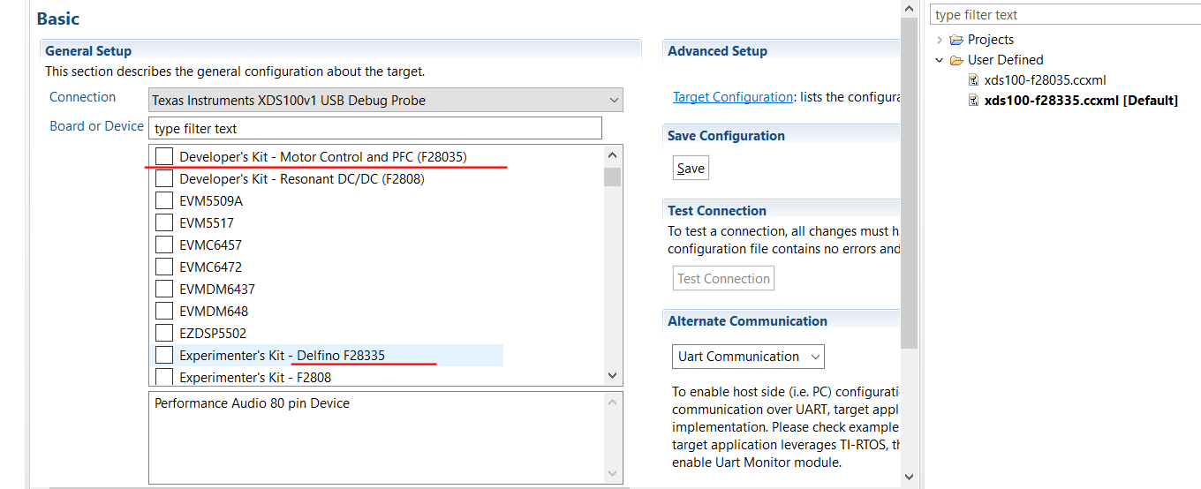Tick the EVMC6457 checkbox

pyautogui.click(x=164, y=244)
